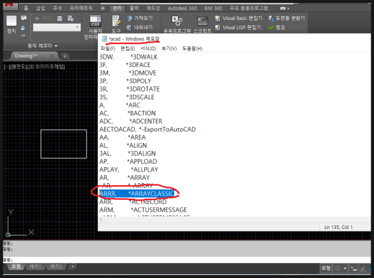Open Notepad 보기(V) menu

point(169,48)
